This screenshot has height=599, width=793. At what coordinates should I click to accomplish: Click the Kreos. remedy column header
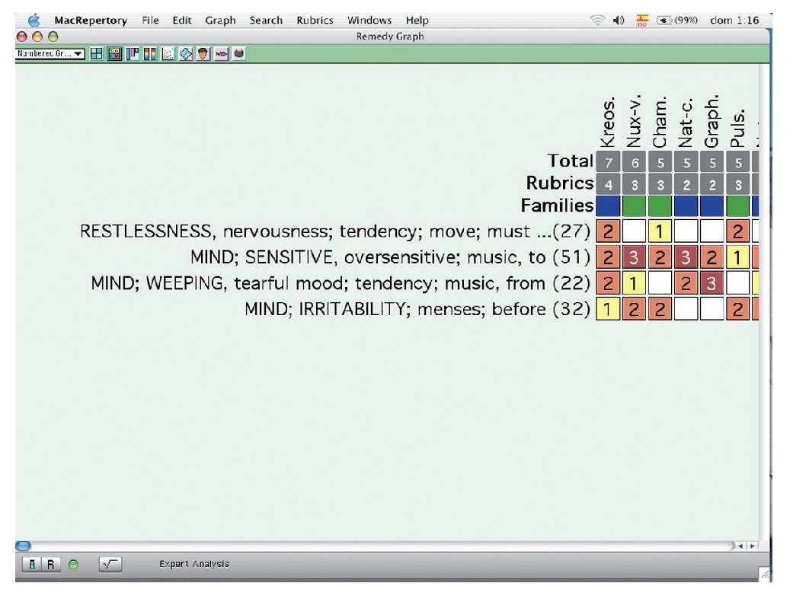[x=607, y=122]
